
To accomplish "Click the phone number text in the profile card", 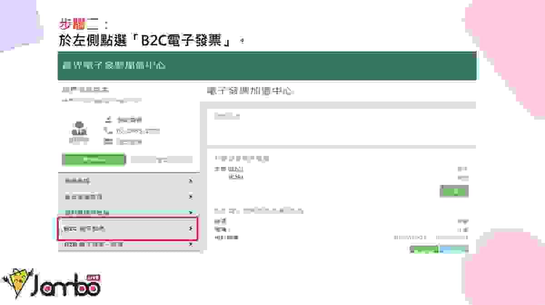I will [x=138, y=131].
